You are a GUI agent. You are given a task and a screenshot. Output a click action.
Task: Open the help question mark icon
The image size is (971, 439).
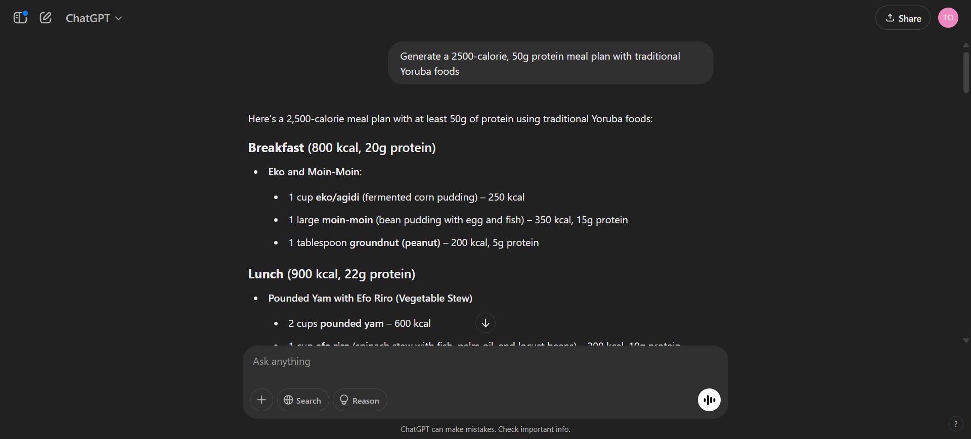955,424
